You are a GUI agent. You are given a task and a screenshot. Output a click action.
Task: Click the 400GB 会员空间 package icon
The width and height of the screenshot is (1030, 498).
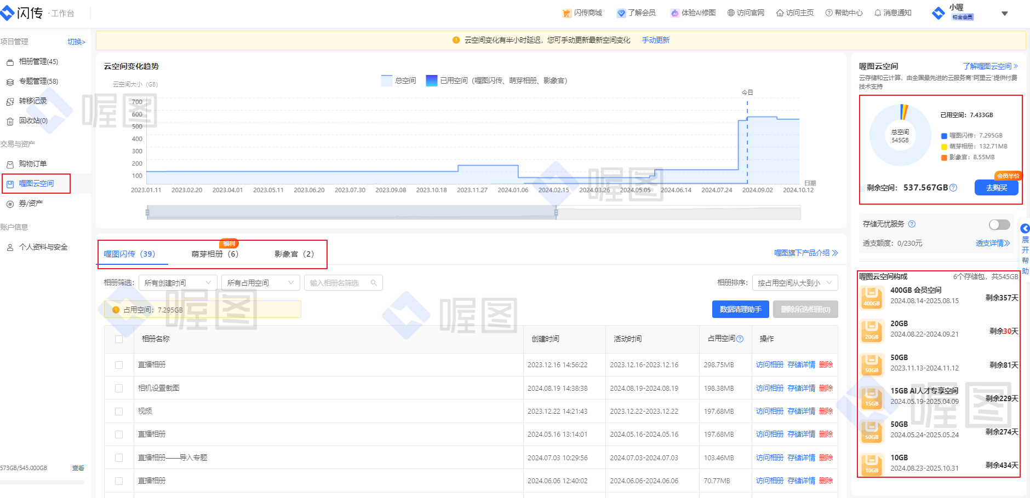click(872, 298)
